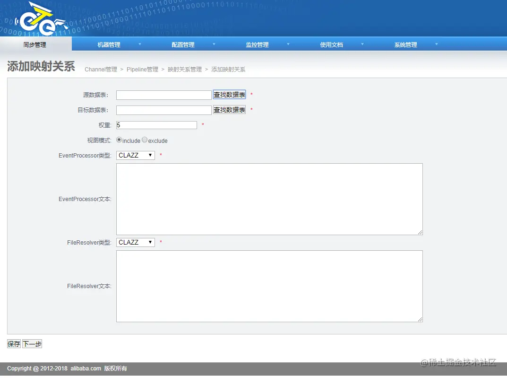Click the 权重 field showing 5

point(156,125)
